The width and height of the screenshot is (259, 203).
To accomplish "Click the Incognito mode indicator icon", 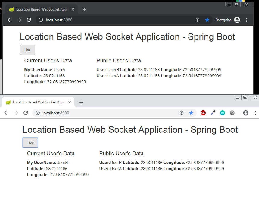I will (237, 20).
